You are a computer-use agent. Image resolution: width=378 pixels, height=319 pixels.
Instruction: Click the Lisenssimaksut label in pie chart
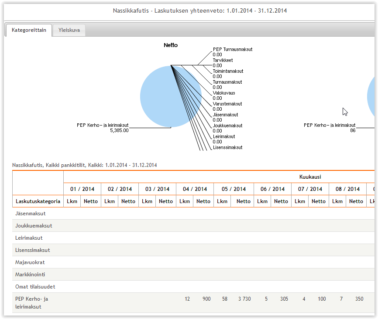[x=227, y=147]
